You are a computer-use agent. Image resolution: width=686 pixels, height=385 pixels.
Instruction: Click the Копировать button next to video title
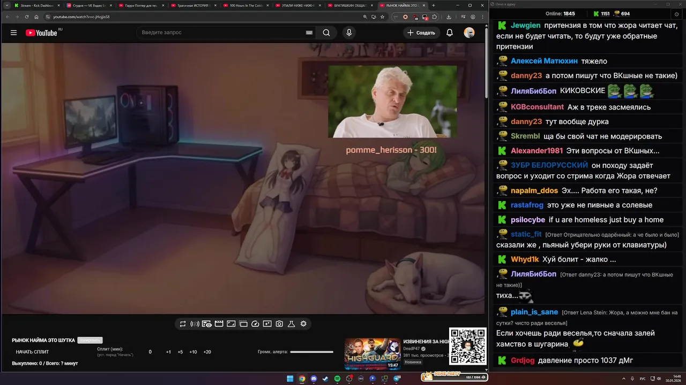90,340
